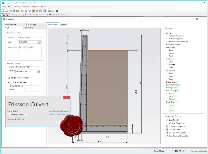208x154 pixels.
Task: Click the Project Name input field
Action: click(x=30, y=37)
